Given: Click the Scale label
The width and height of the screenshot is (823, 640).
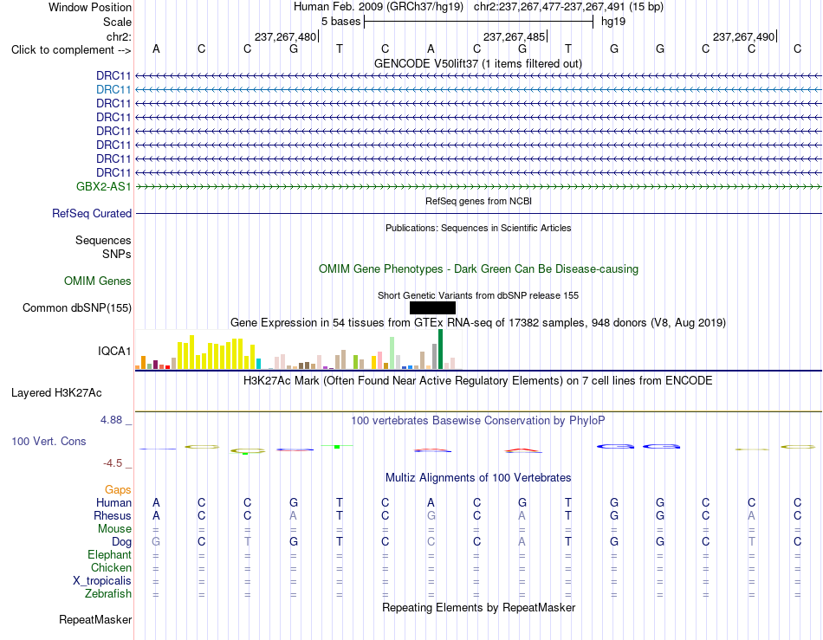Looking at the screenshot, I should click(x=118, y=22).
